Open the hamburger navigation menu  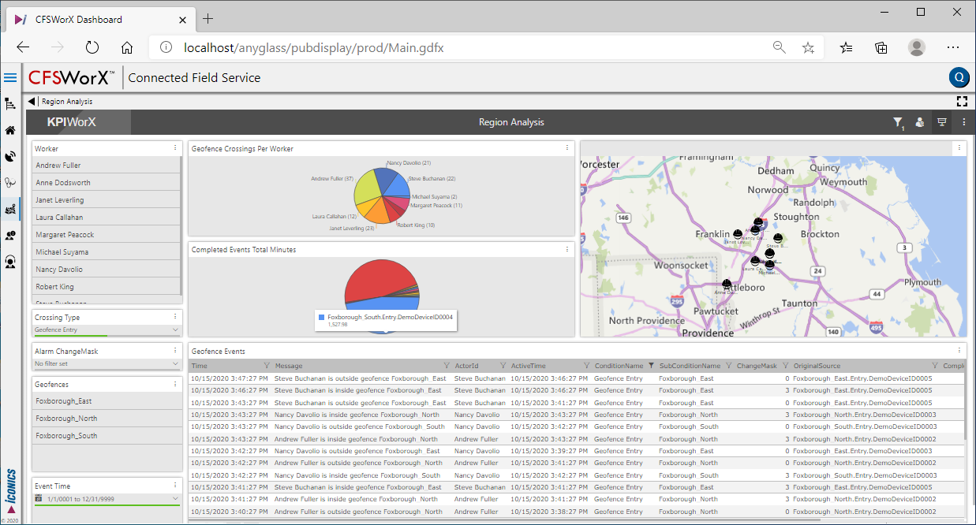[x=10, y=77]
